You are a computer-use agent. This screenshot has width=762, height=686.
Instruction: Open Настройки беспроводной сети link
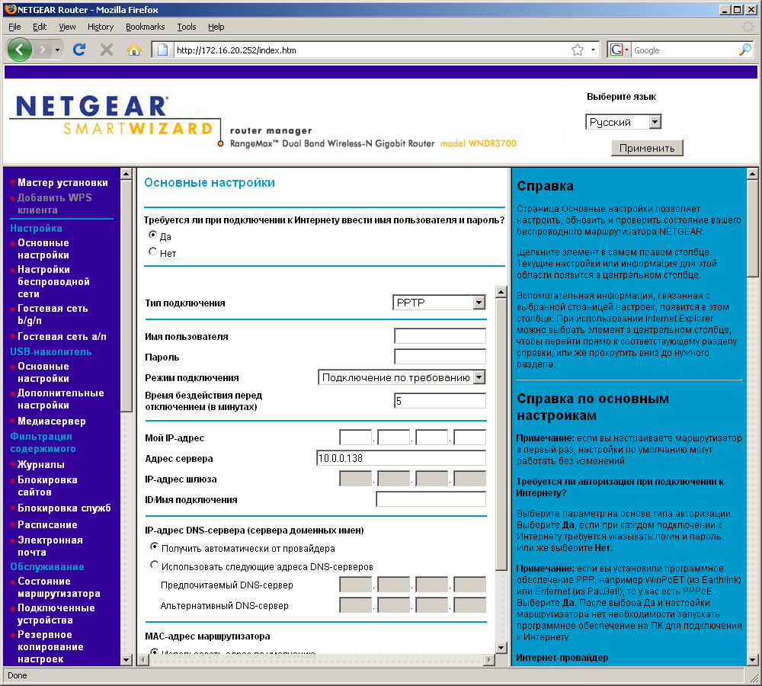(x=53, y=281)
